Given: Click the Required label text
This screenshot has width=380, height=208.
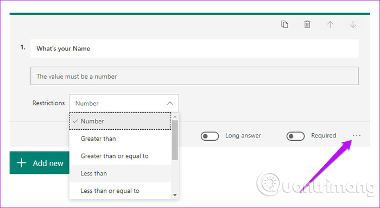Looking at the screenshot, I should [324, 136].
